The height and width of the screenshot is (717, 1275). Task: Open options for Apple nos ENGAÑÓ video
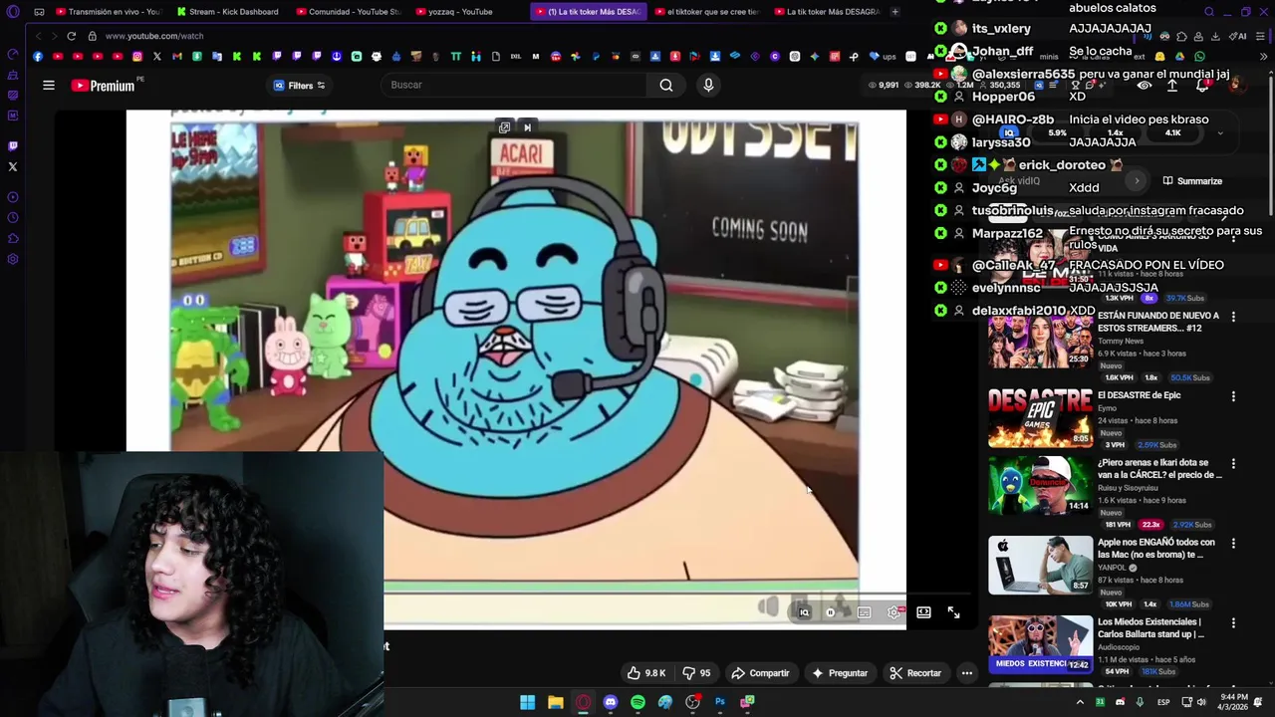coord(1233,544)
